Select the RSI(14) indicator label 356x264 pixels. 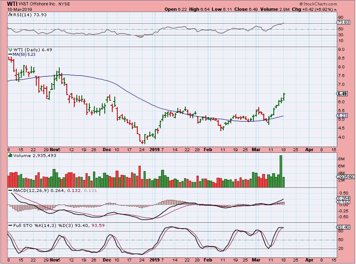[24, 15]
